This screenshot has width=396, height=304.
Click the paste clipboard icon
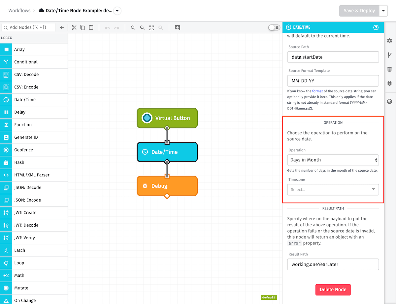point(91,28)
